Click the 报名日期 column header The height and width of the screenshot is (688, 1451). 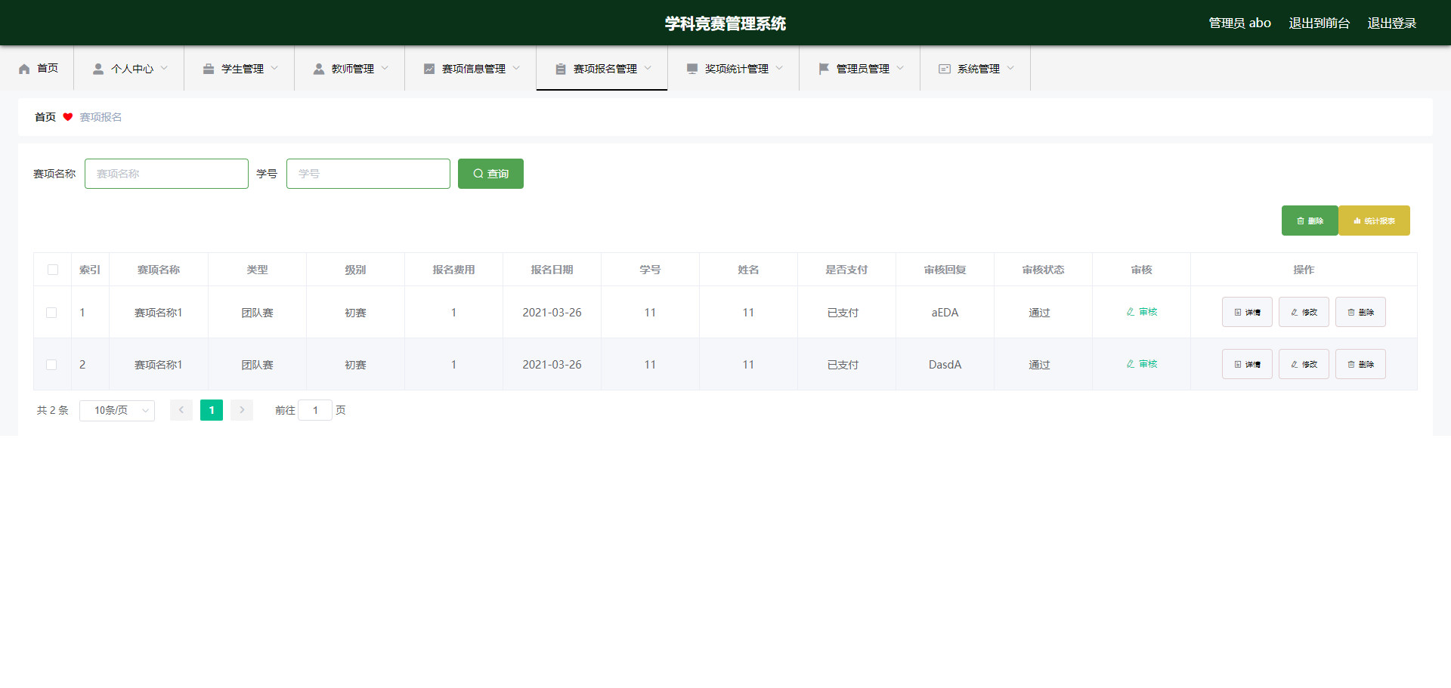coord(552,270)
